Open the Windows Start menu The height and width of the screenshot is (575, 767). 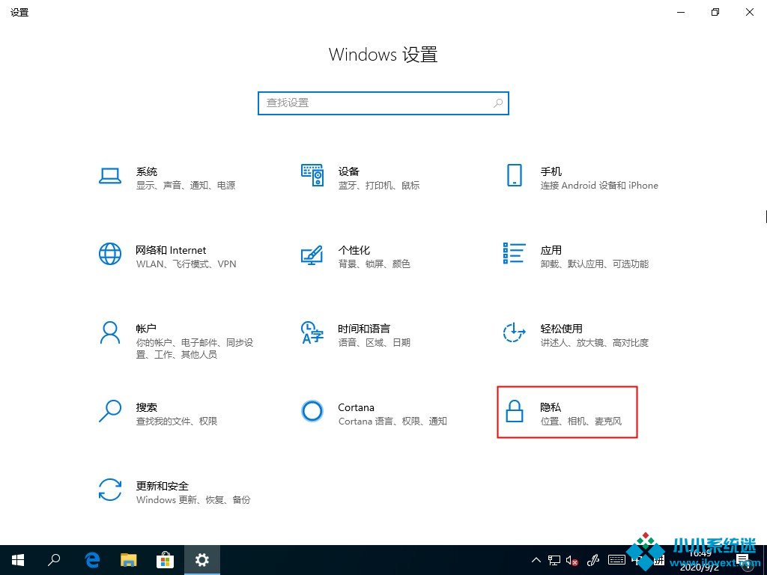(x=18, y=560)
